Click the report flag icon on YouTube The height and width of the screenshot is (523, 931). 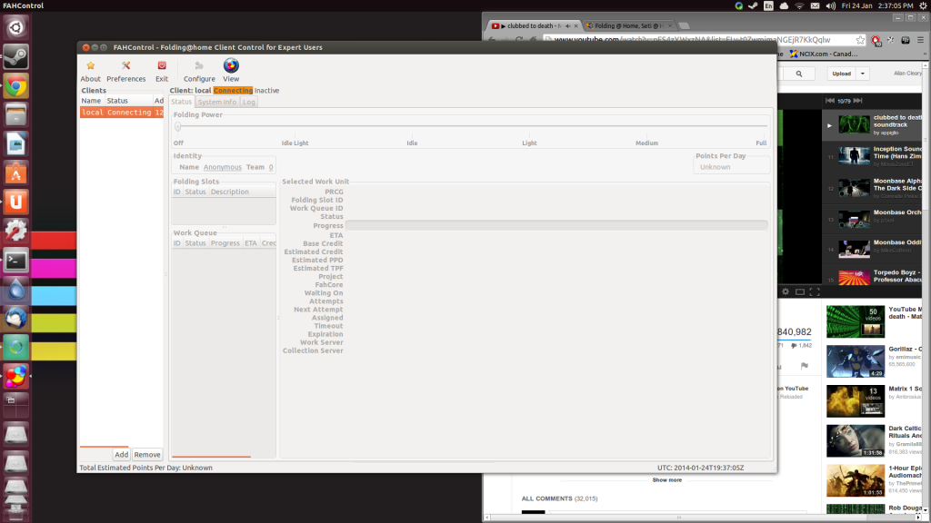tap(805, 366)
